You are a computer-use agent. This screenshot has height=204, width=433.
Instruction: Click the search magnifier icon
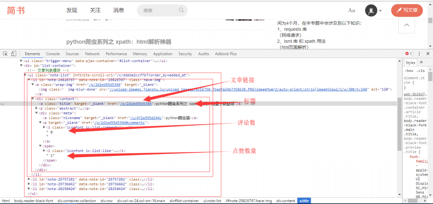[181, 10]
